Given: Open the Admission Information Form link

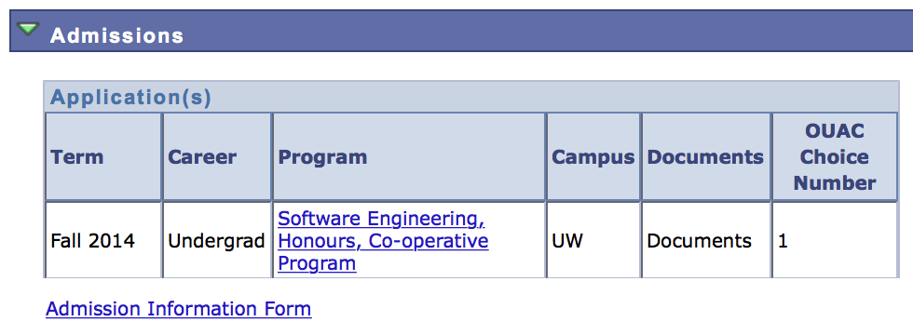Looking at the screenshot, I should click(x=179, y=308).
